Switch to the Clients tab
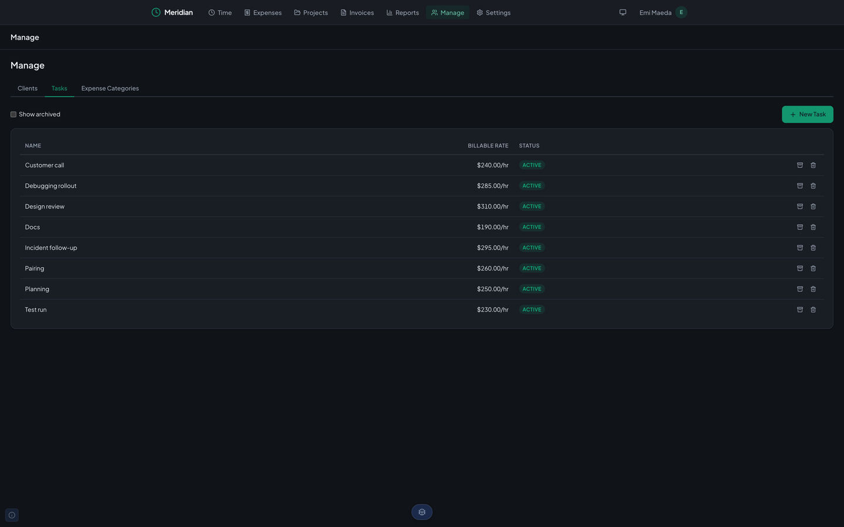Viewport: 844px width, 527px height. [x=28, y=88]
